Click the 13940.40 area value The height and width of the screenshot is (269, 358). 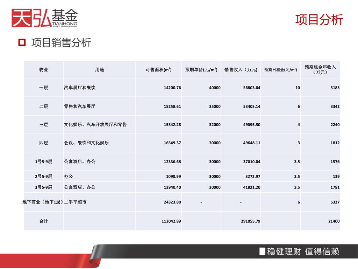pos(172,187)
